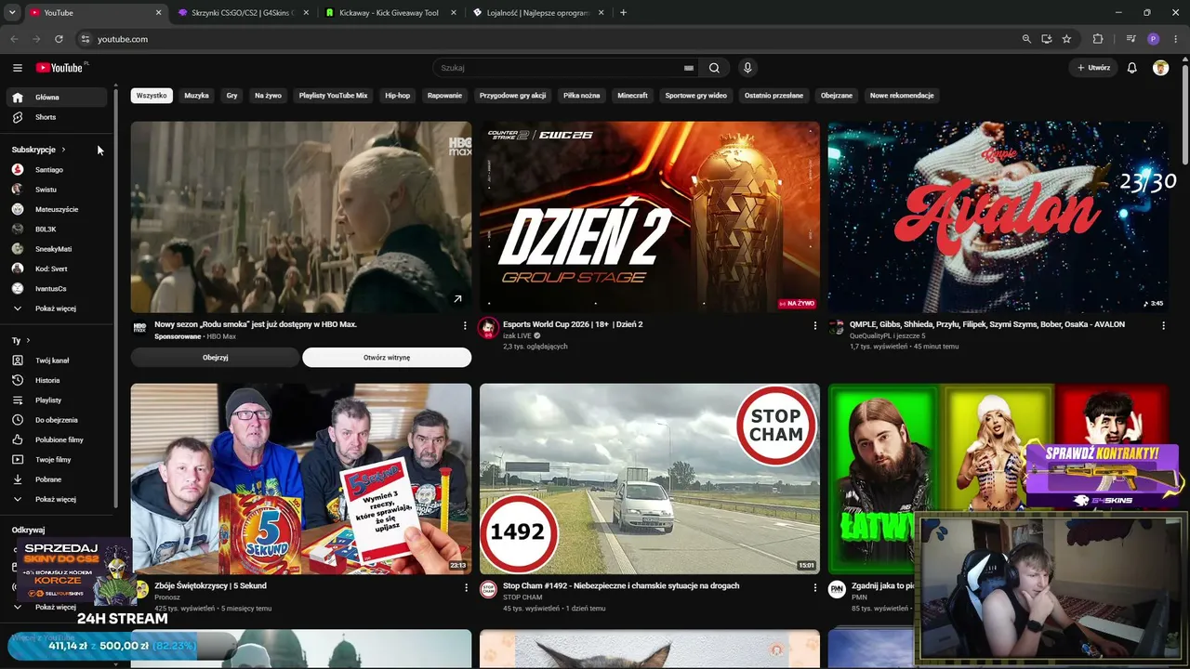Open Polubione filmy in the sidebar
1190x669 pixels.
[x=57, y=439]
